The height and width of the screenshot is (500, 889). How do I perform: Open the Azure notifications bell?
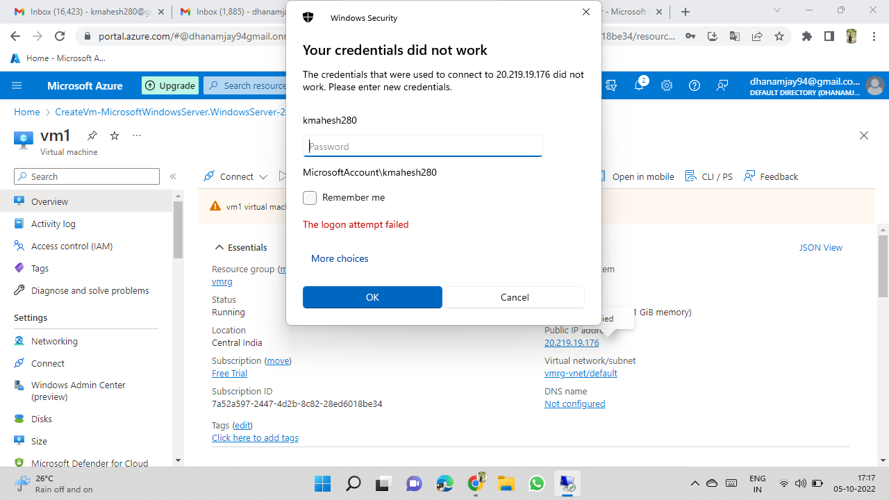[639, 85]
